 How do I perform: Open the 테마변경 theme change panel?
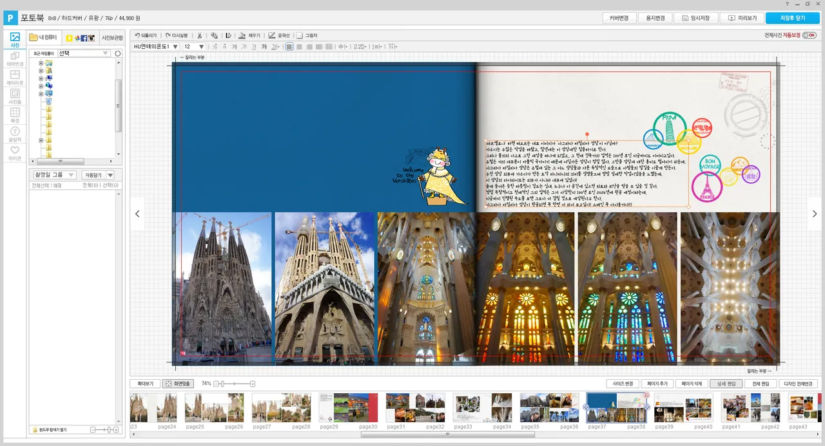tap(14, 59)
